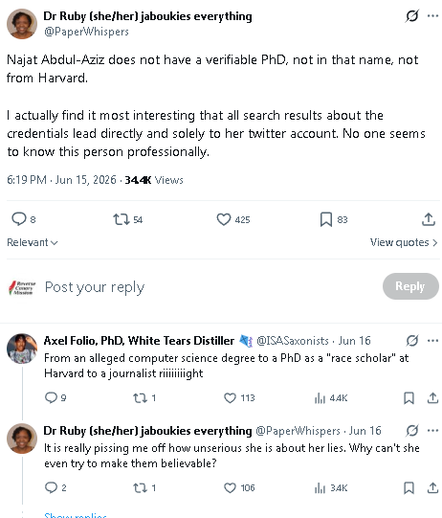Open more options on Dr Ruby's reply
This screenshot has height=518, width=442.
coord(432,431)
